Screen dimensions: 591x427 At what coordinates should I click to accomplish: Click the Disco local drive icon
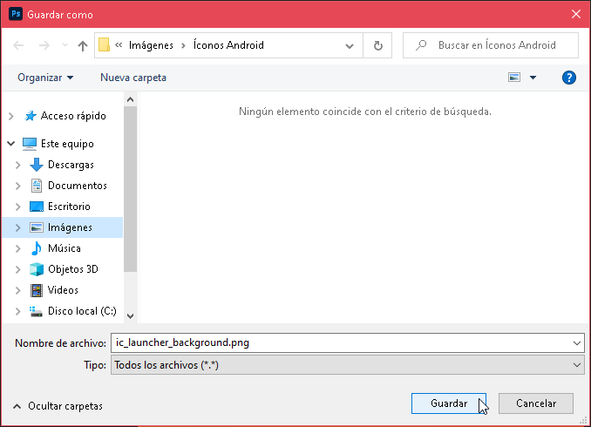[36, 311]
